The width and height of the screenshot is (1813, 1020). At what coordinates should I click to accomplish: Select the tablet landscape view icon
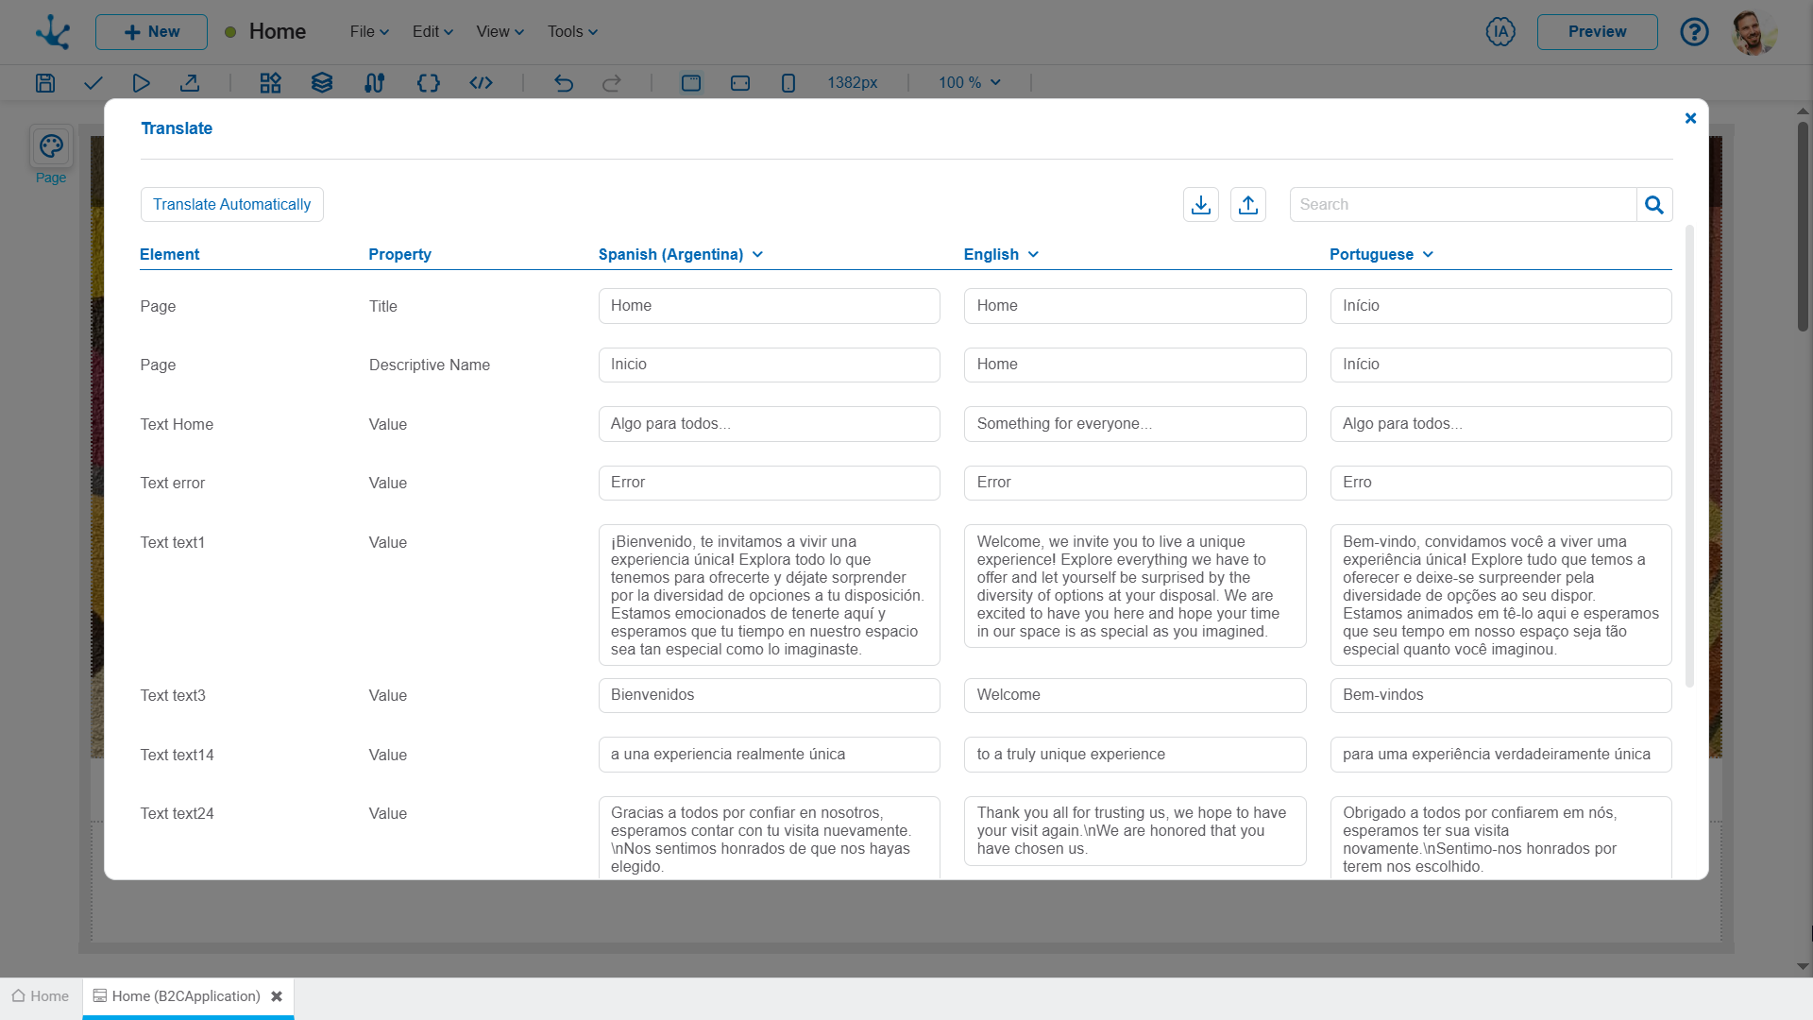[x=740, y=83]
